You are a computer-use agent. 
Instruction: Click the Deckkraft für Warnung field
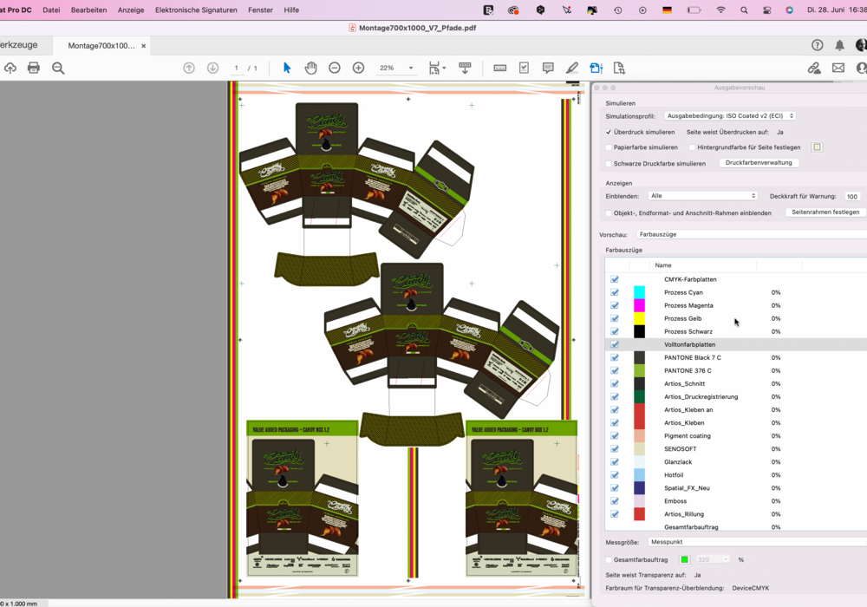pos(852,196)
